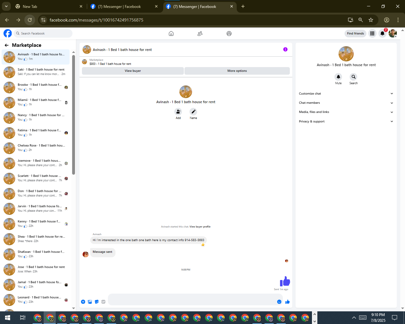Focus the Search Facebook field

tap(43, 34)
